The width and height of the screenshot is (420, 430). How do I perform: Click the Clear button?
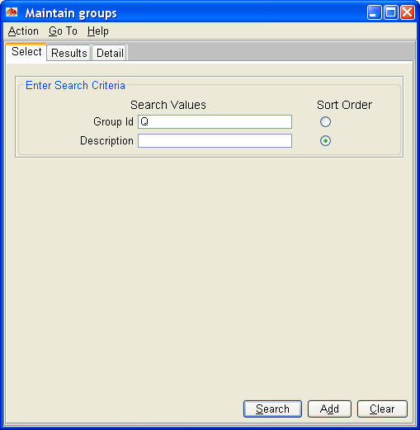382,409
